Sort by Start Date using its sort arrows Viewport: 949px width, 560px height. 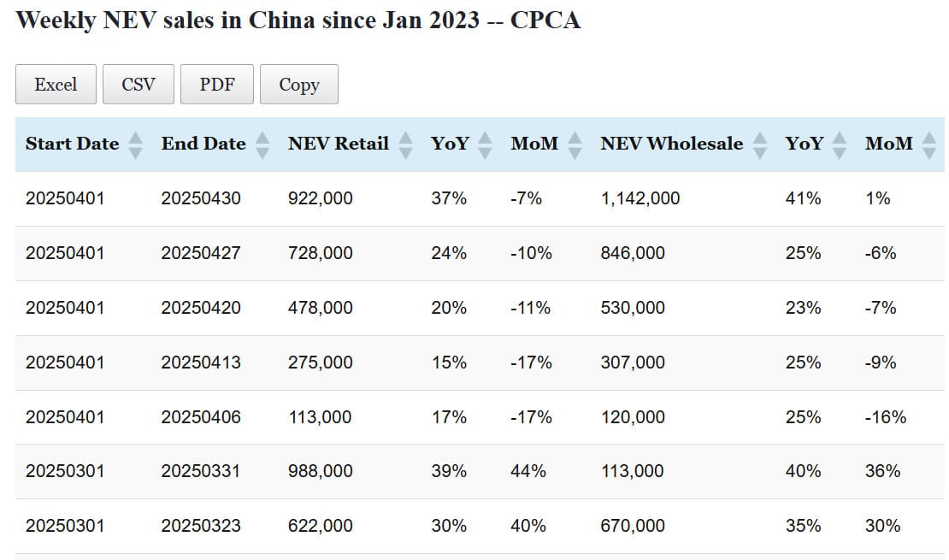(135, 144)
